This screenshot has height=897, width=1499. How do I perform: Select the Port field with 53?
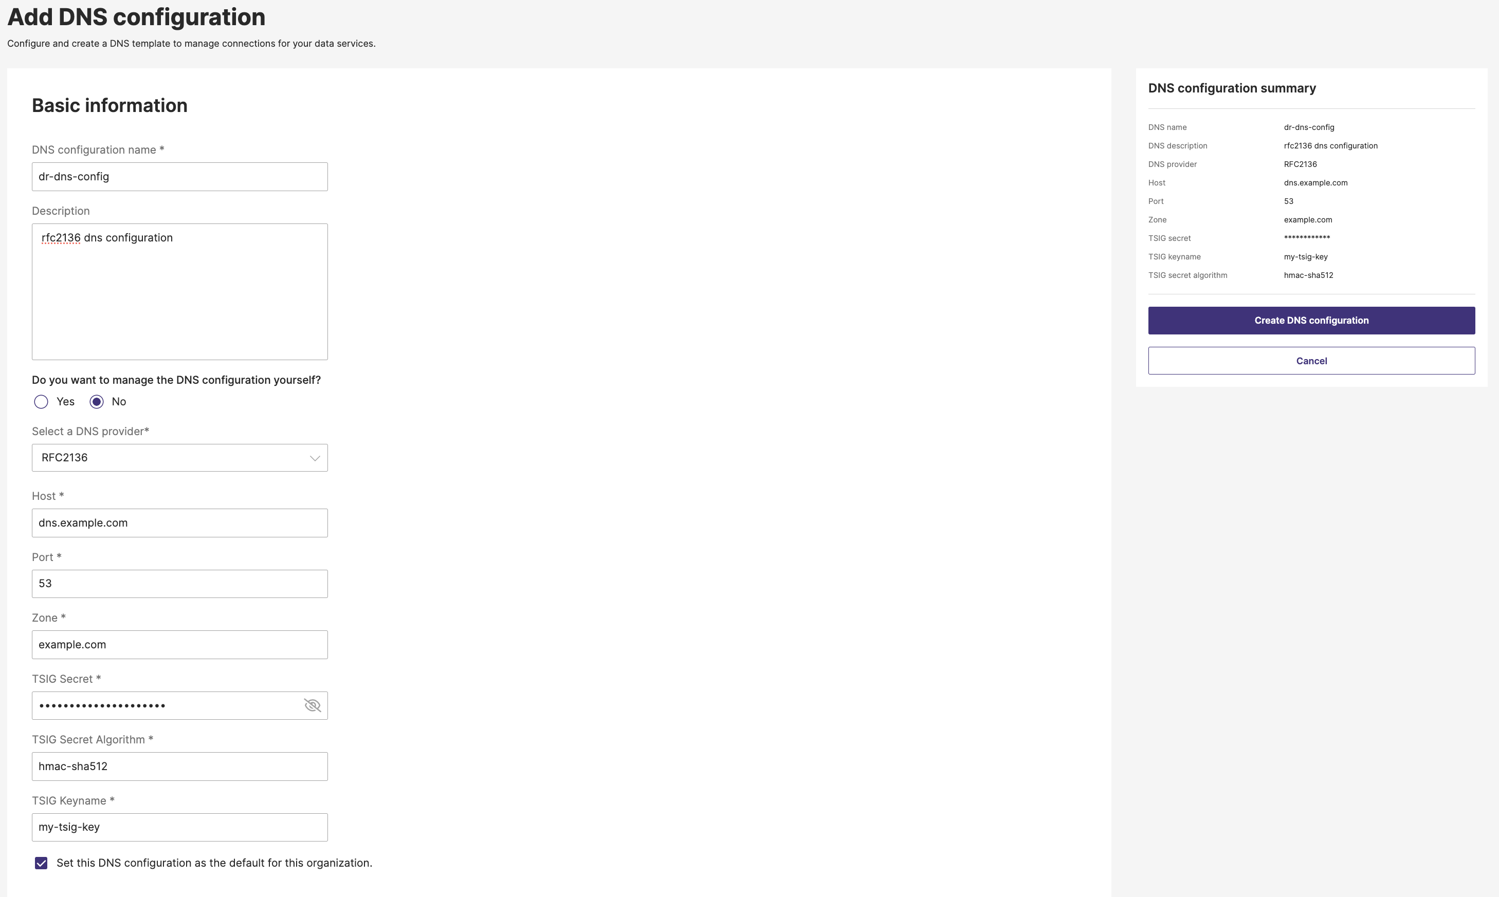pyautogui.click(x=179, y=584)
